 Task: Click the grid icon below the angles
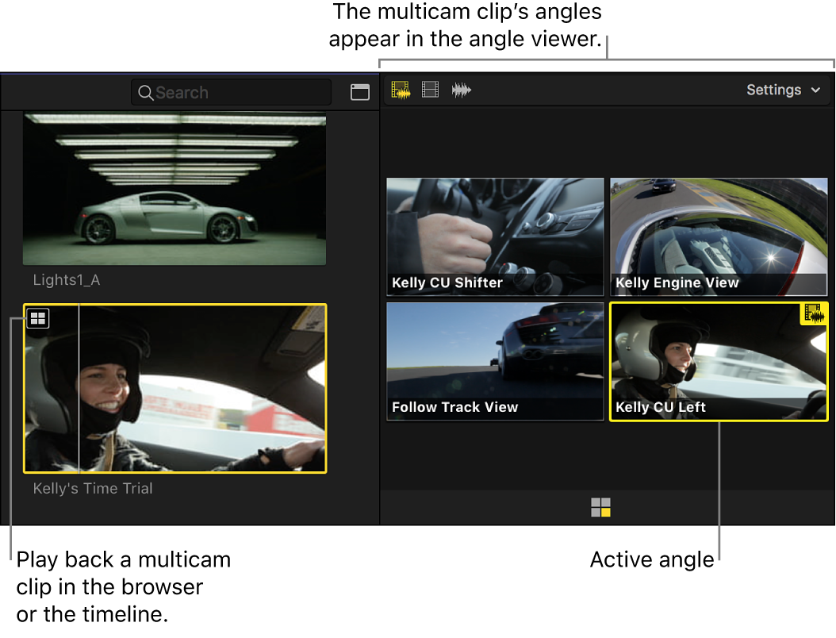pos(602,506)
